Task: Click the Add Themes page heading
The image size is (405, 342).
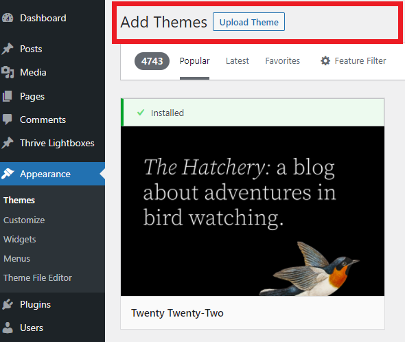Action: click(163, 22)
